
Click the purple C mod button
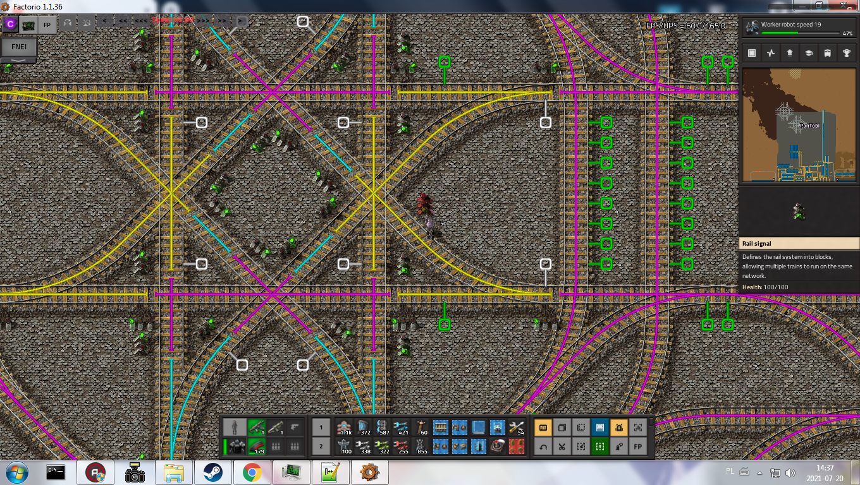click(x=11, y=25)
